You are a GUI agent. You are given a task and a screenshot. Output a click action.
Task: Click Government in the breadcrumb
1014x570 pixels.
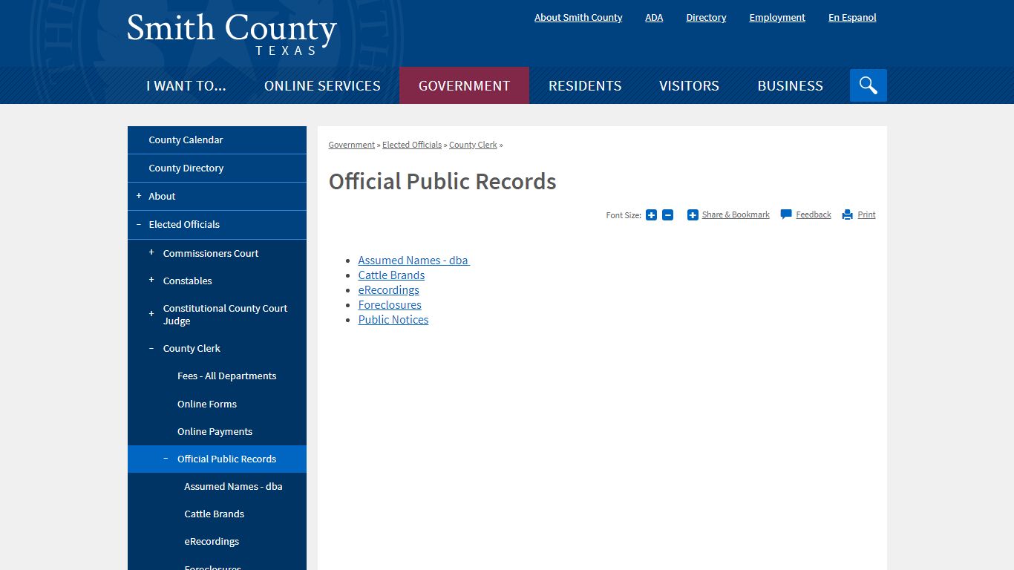click(352, 145)
